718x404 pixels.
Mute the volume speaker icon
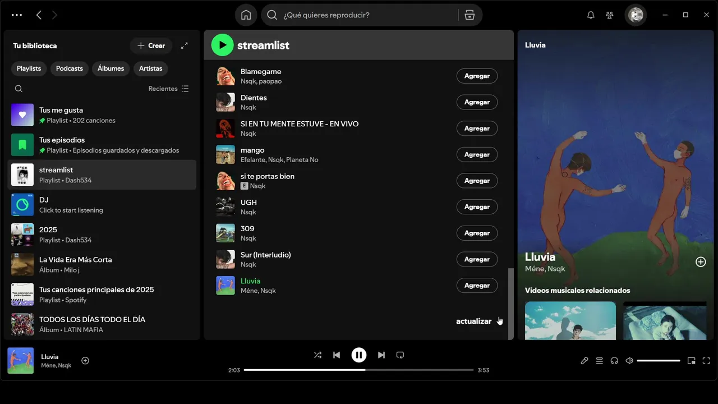click(x=629, y=361)
